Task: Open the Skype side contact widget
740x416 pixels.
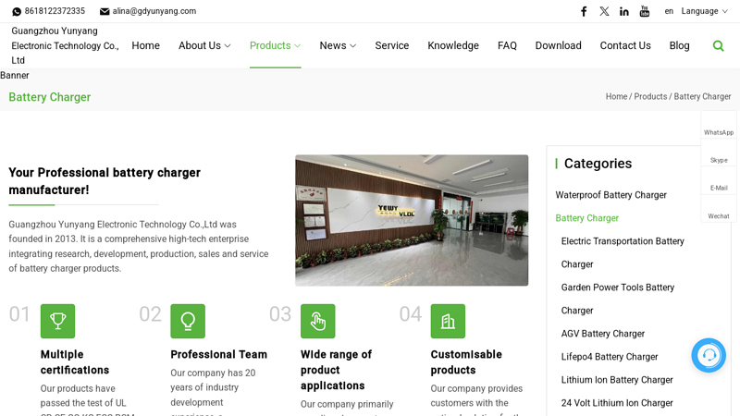Action: pyautogui.click(x=719, y=154)
